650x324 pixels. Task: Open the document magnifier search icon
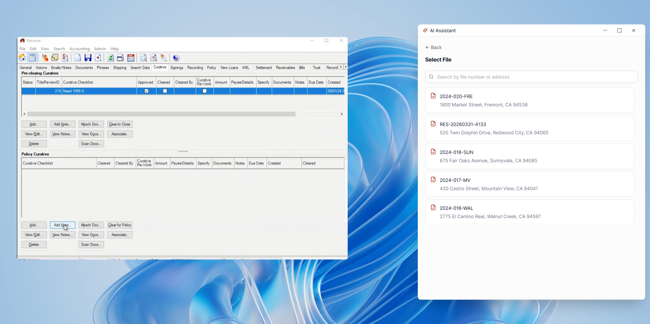[144, 58]
